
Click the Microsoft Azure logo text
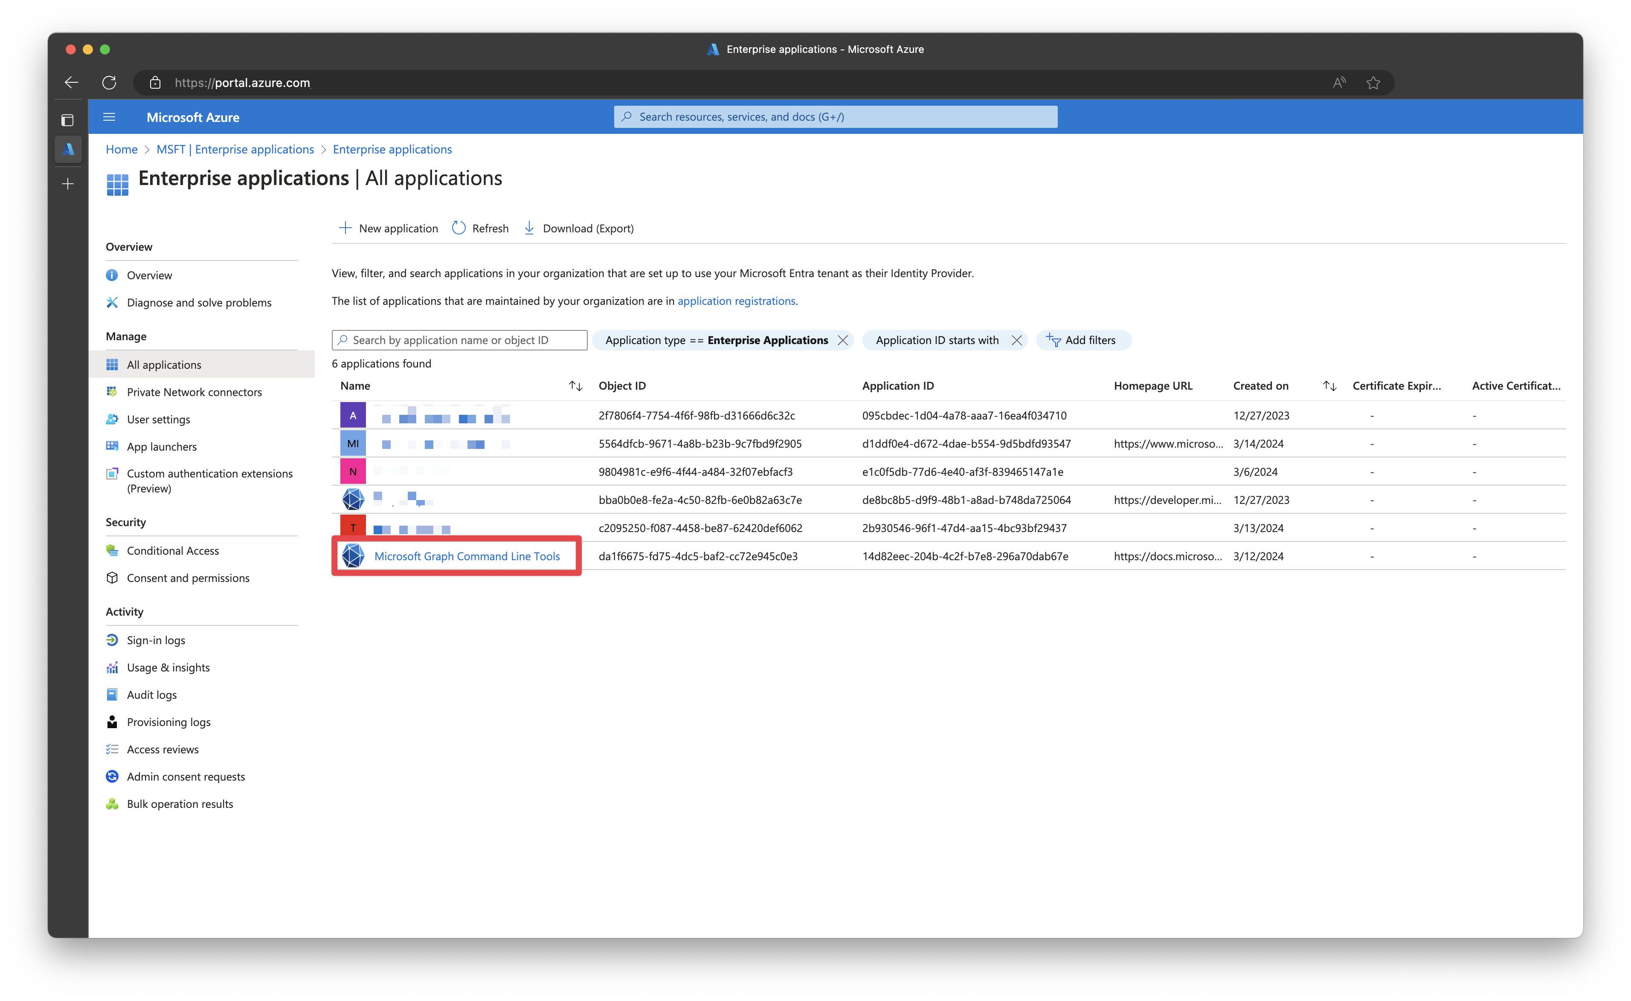(193, 117)
